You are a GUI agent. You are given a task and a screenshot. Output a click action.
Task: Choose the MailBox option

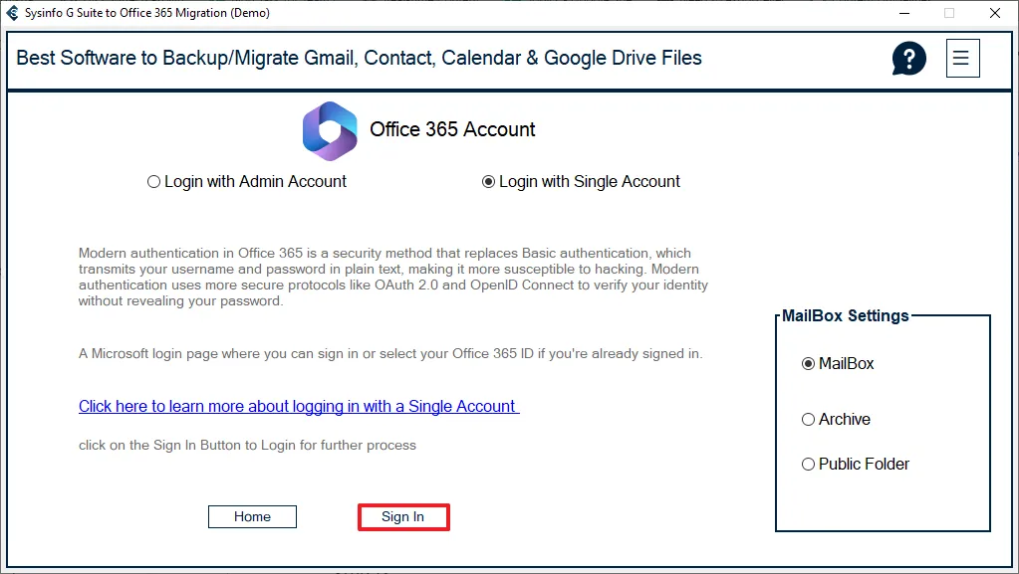838,364
